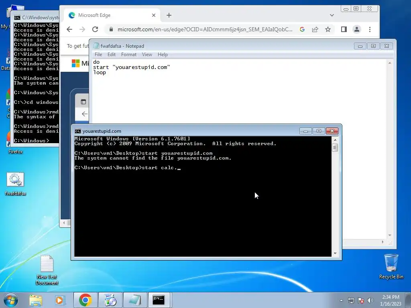This screenshot has height=308, width=411.
Task: Open the browser profile avatar
Action: [x=357, y=29]
